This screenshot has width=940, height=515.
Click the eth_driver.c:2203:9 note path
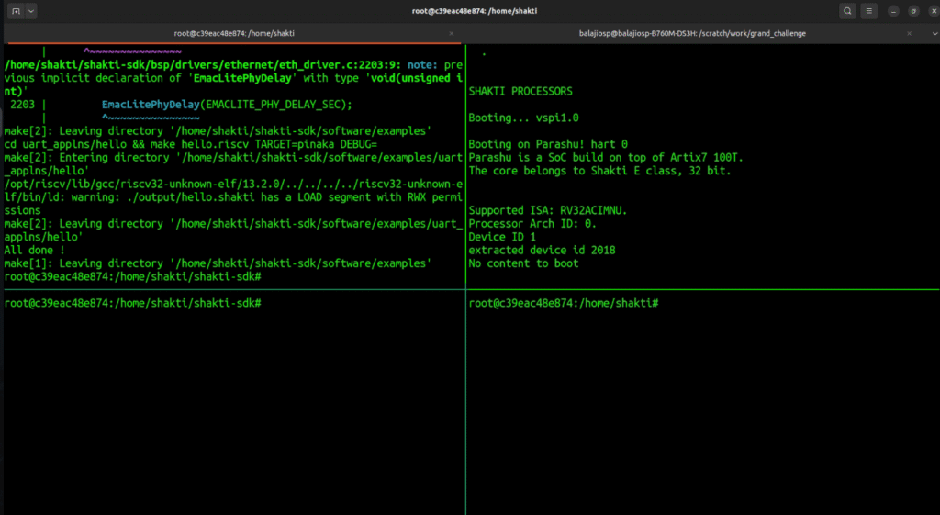point(203,65)
